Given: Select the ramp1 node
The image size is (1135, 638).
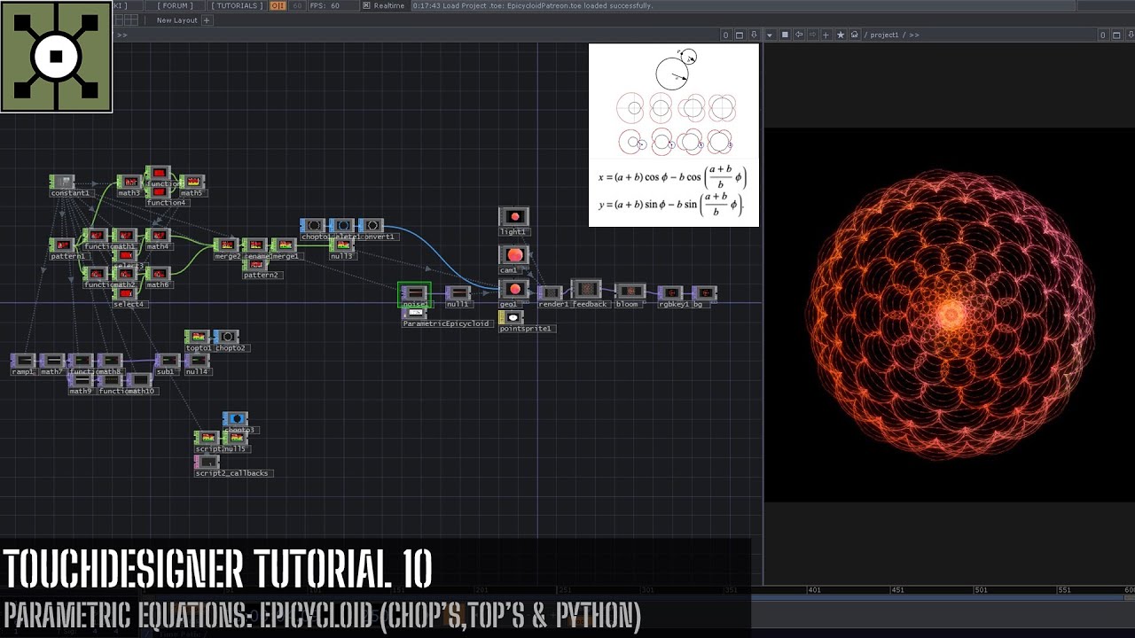Looking at the screenshot, I should (23, 361).
